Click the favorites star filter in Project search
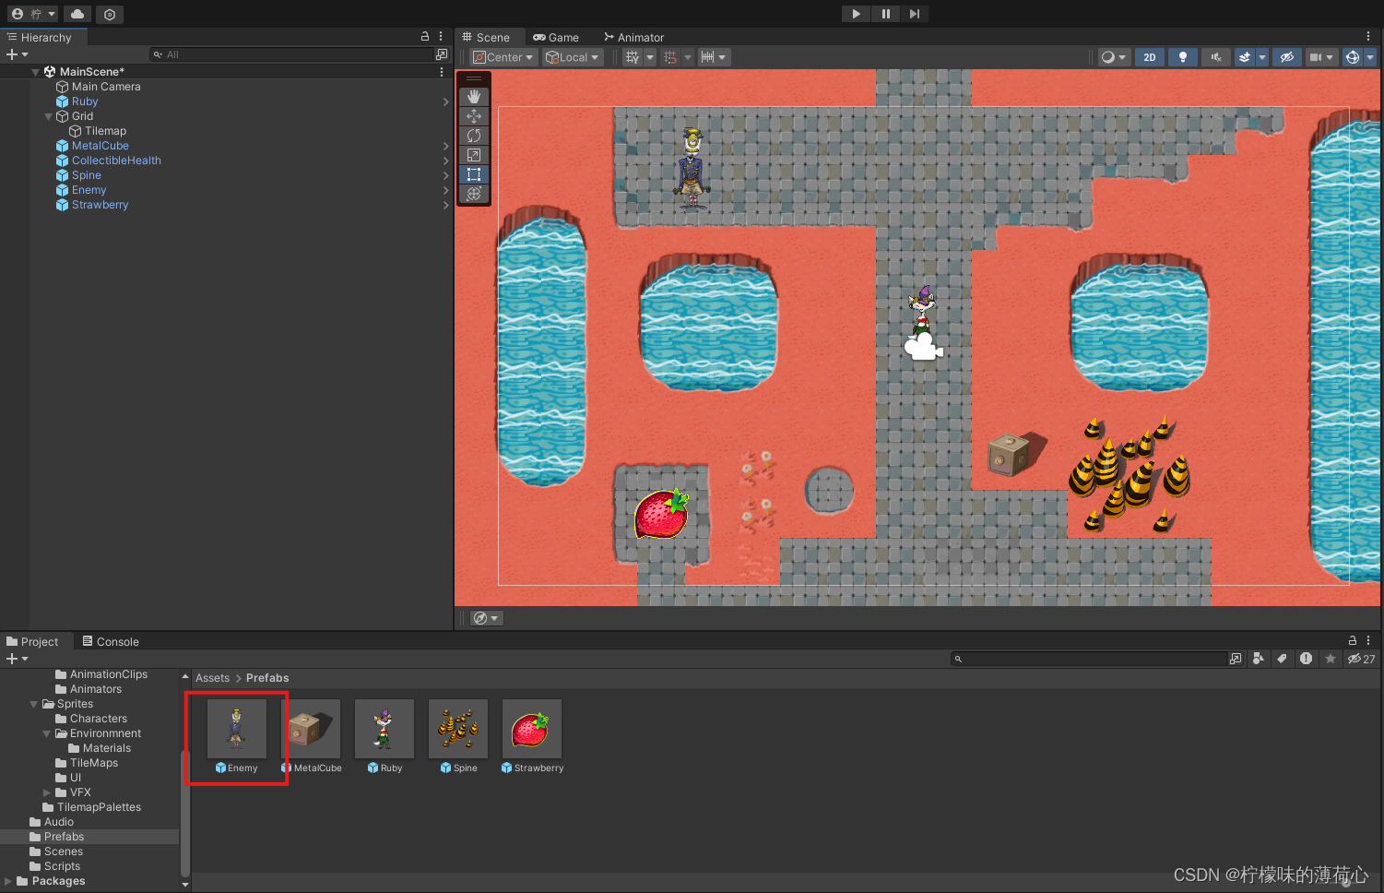 point(1331,659)
